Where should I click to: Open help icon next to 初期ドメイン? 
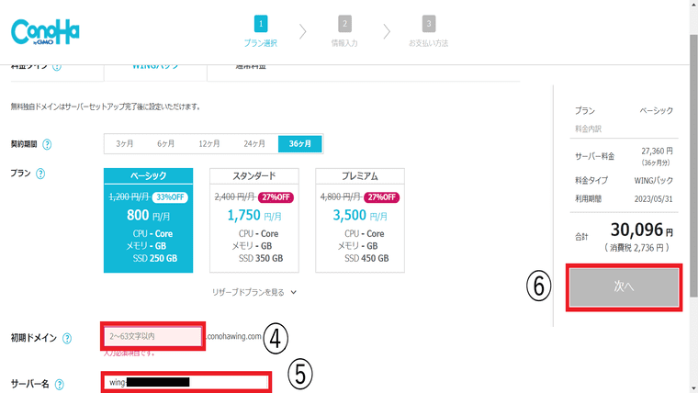click(67, 338)
